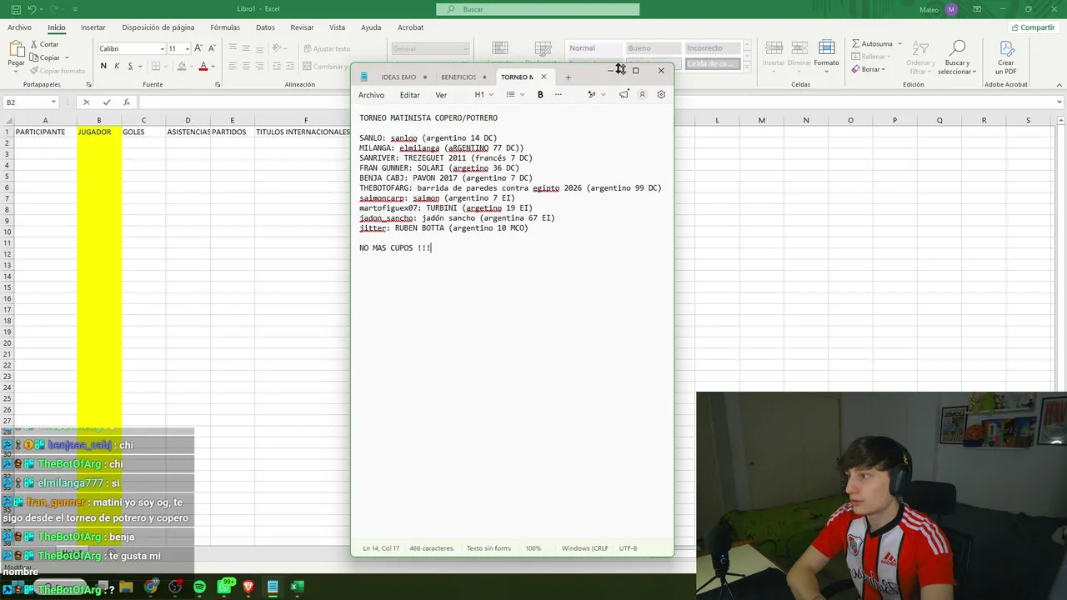This screenshot has width=1067, height=600.
Task: Switch to IDEAS EMO tab in Notepad
Action: pyautogui.click(x=398, y=77)
